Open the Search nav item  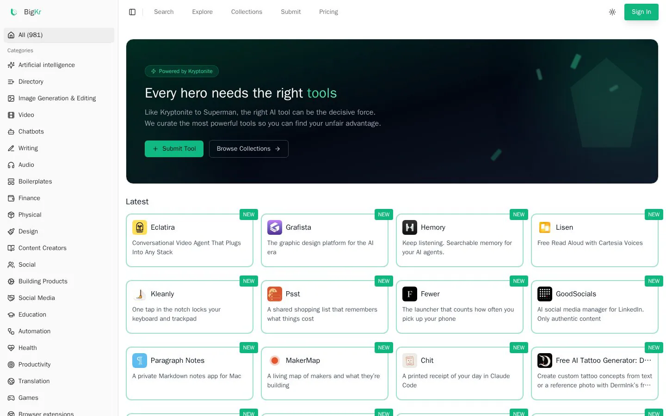click(164, 12)
